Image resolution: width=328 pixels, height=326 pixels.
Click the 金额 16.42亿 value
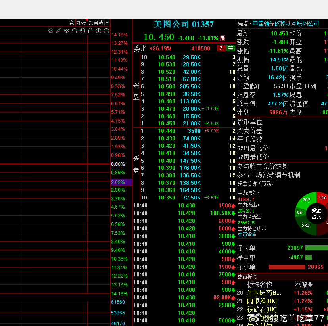tap(278, 78)
